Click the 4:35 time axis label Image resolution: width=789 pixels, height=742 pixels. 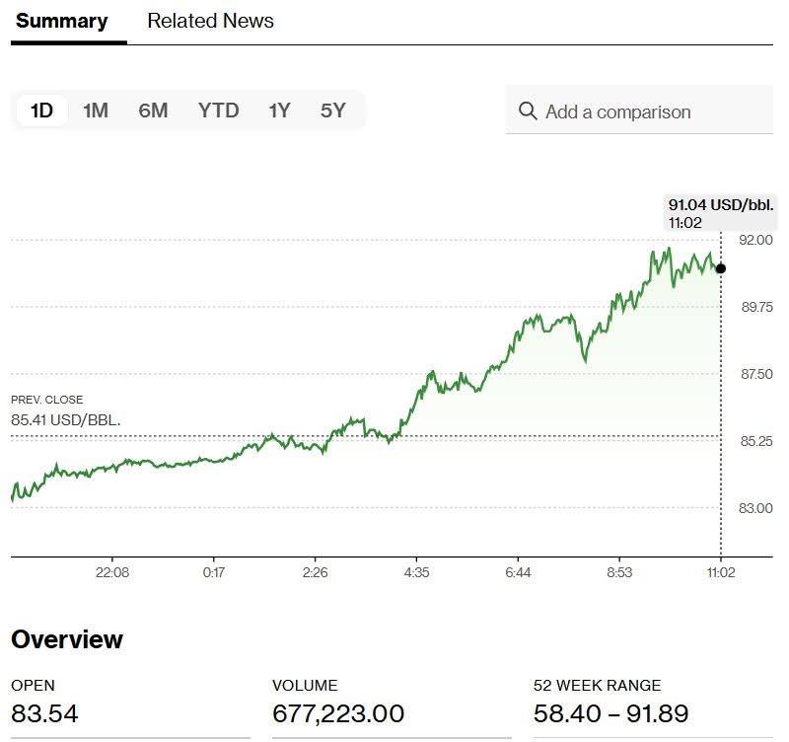pos(416,572)
